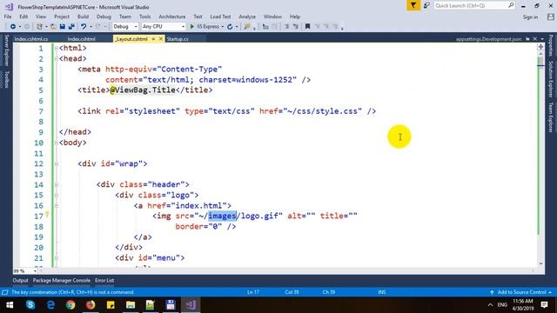Switch to the Startup.cs tab
This screenshot has height=313, width=557.
click(178, 39)
